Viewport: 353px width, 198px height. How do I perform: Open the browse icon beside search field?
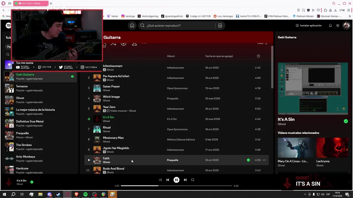220,26
